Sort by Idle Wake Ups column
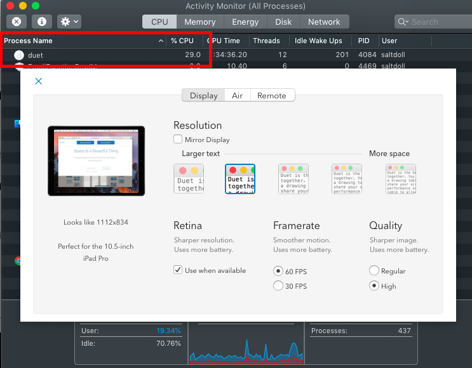Screen dimensions: 472x368 click(x=318, y=41)
